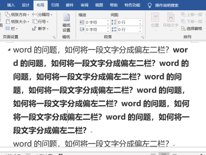The width and height of the screenshot is (206, 155).
Task: Open the 栏 columns dropdown
Action: pos(11,29)
